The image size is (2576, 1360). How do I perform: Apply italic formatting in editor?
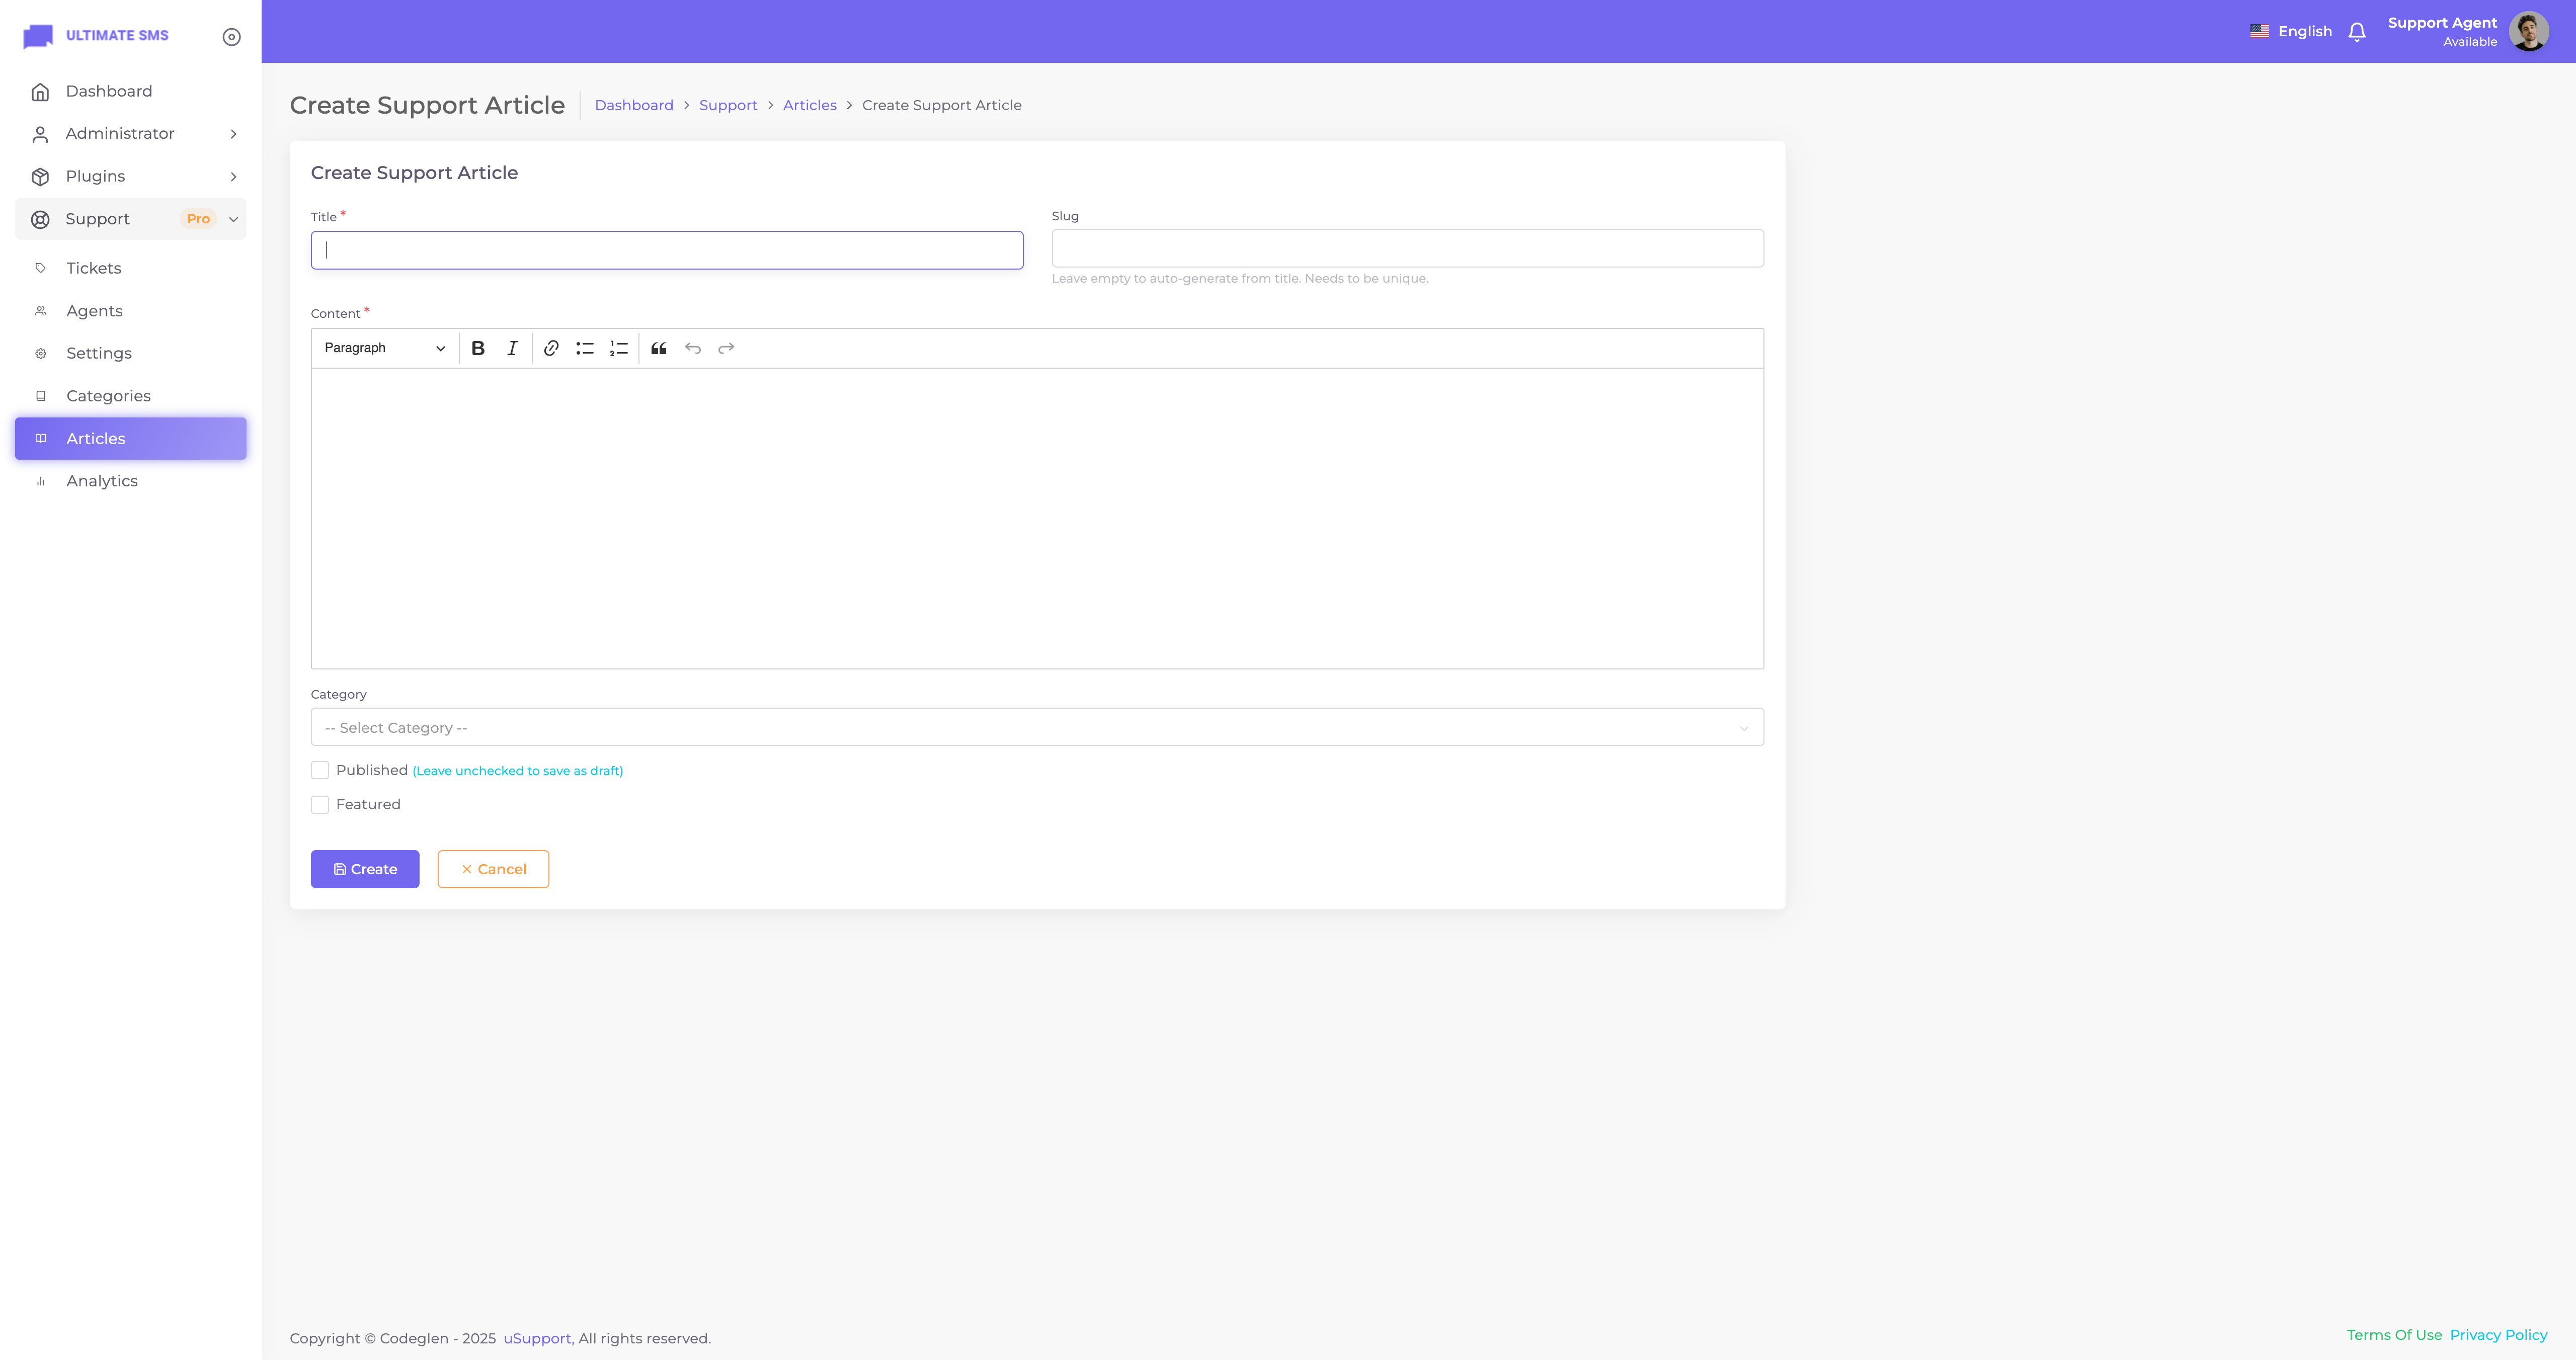coord(512,348)
